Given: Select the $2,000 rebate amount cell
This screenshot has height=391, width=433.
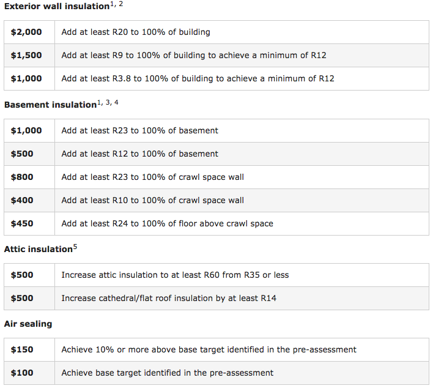Looking at the screenshot, I should click(x=26, y=32).
